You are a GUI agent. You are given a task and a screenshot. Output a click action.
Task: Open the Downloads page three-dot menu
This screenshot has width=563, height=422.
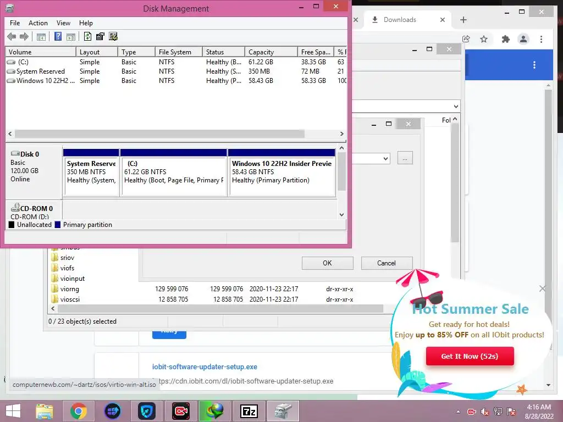pyautogui.click(x=534, y=65)
